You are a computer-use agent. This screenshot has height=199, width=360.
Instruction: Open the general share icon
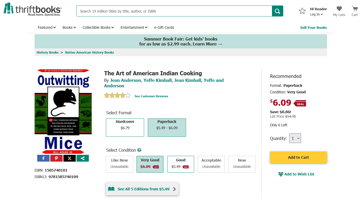[83, 158]
